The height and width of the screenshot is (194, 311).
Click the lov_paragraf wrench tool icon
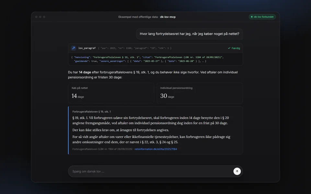click(x=74, y=48)
